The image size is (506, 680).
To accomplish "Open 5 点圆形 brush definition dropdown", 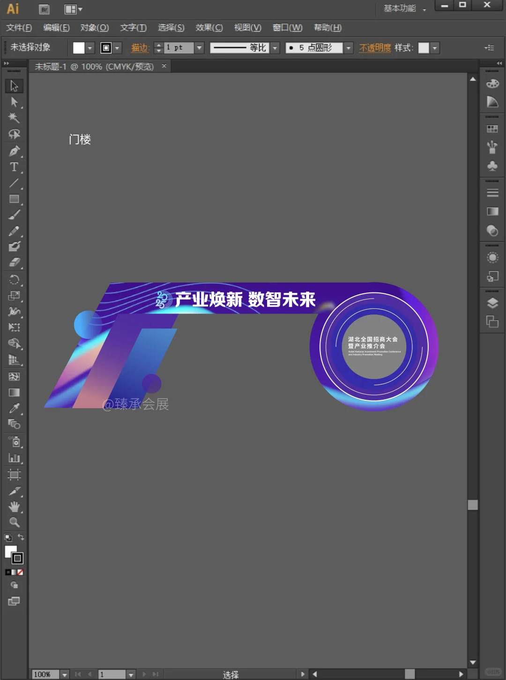I will [348, 48].
